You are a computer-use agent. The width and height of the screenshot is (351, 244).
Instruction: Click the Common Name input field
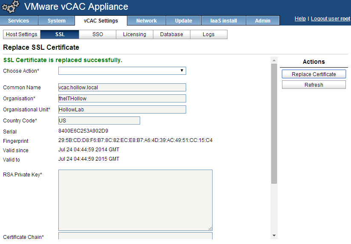point(122,88)
